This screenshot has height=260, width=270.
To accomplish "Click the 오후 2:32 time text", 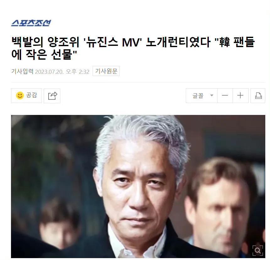I will point(78,72).
